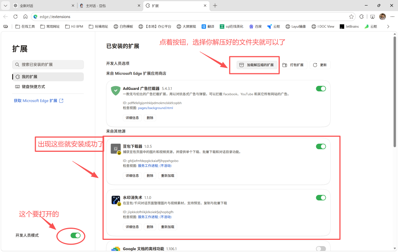Viewport: 398px width, 252px height.
Task: Open the browser settings and more menu
Action: click(x=392, y=17)
